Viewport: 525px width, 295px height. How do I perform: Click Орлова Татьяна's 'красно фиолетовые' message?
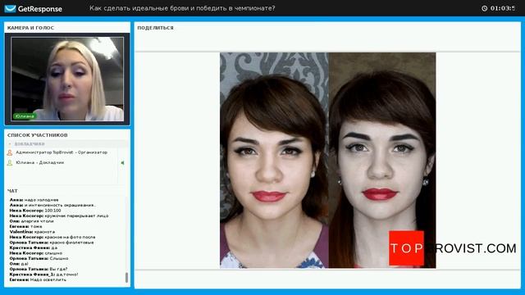tap(52, 243)
